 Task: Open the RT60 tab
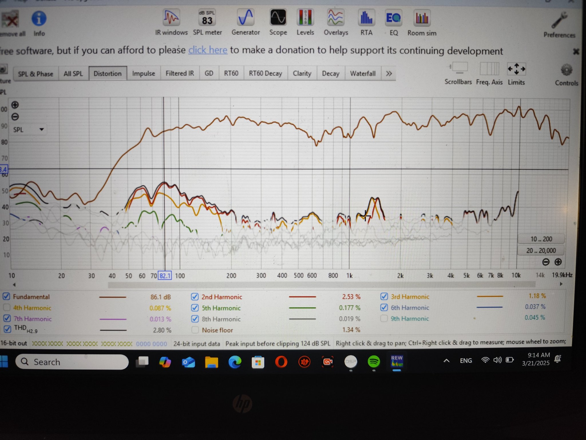(x=231, y=73)
